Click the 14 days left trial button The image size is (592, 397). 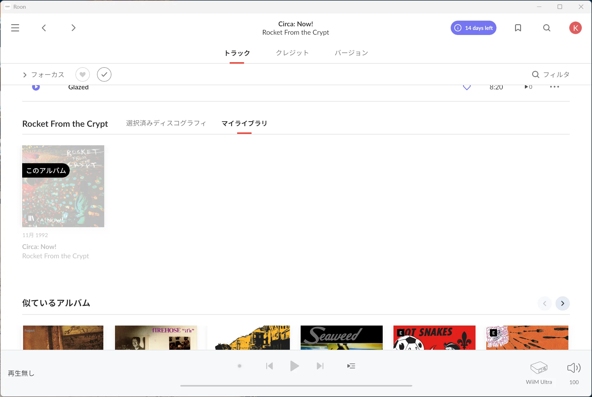[473, 28]
